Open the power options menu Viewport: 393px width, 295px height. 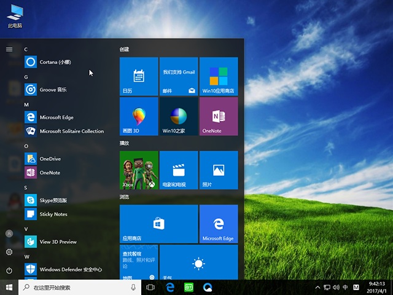click(9, 270)
